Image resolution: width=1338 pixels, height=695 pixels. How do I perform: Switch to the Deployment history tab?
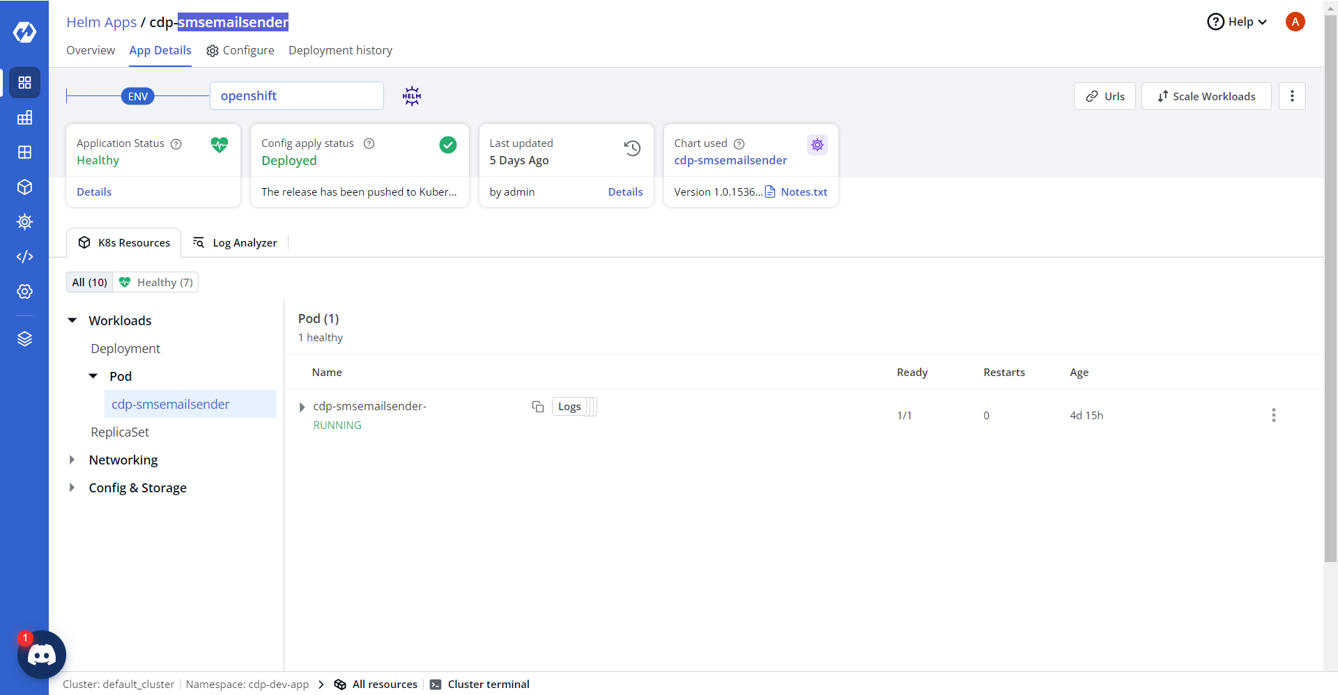[x=340, y=50]
